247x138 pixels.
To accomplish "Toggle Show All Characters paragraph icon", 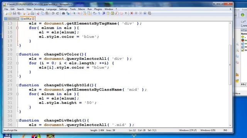I will click(99, 13).
